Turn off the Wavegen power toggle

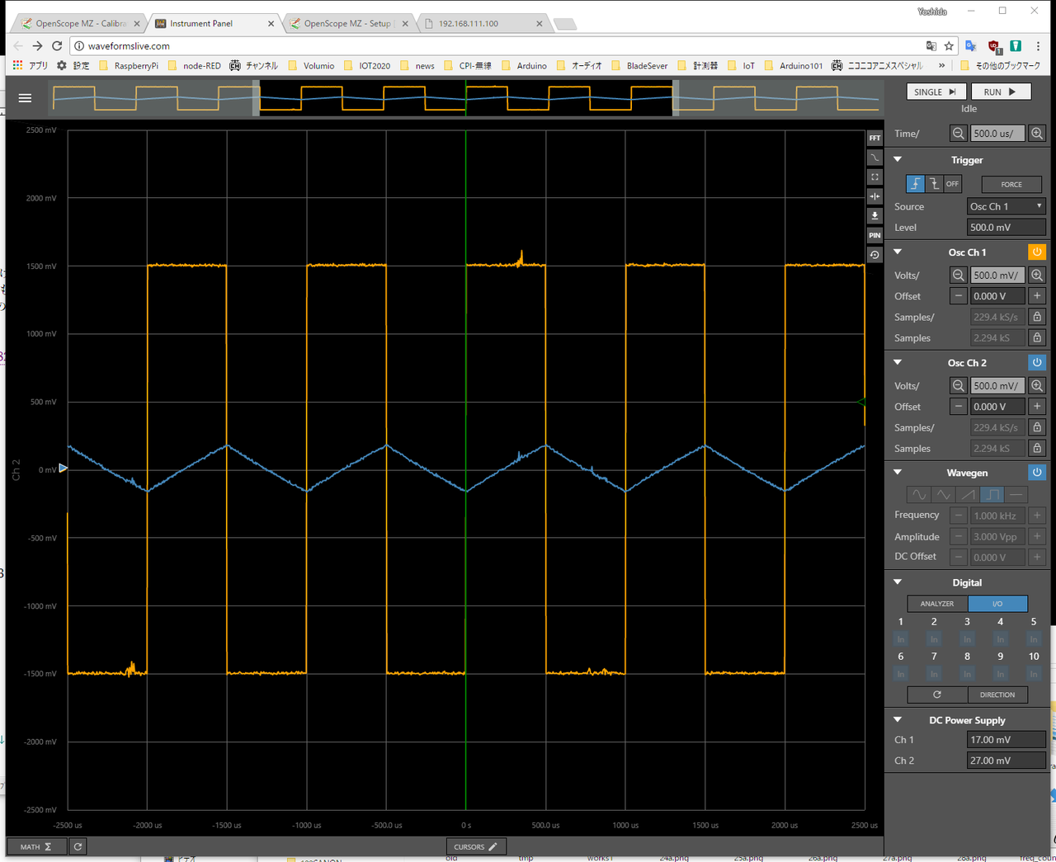pos(1037,473)
